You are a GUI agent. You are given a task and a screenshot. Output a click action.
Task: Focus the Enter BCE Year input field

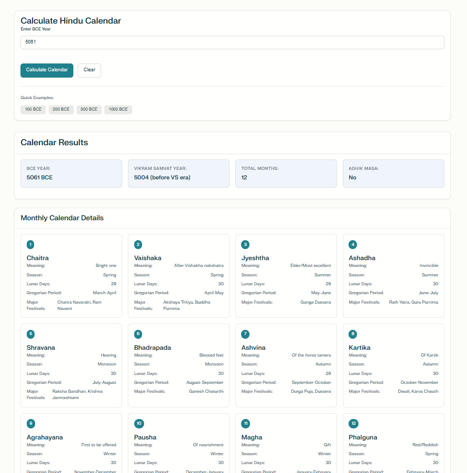tap(232, 42)
